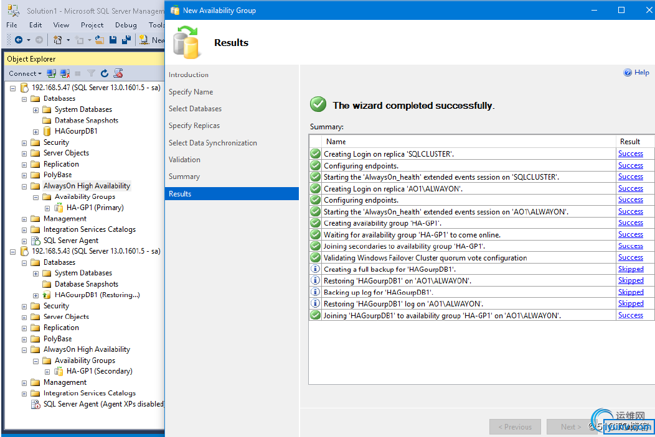Collapse AlwaysOn High Availability under 192.168.5.47
Image resolution: width=655 pixels, height=437 pixels.
click(x=24, y=186)
